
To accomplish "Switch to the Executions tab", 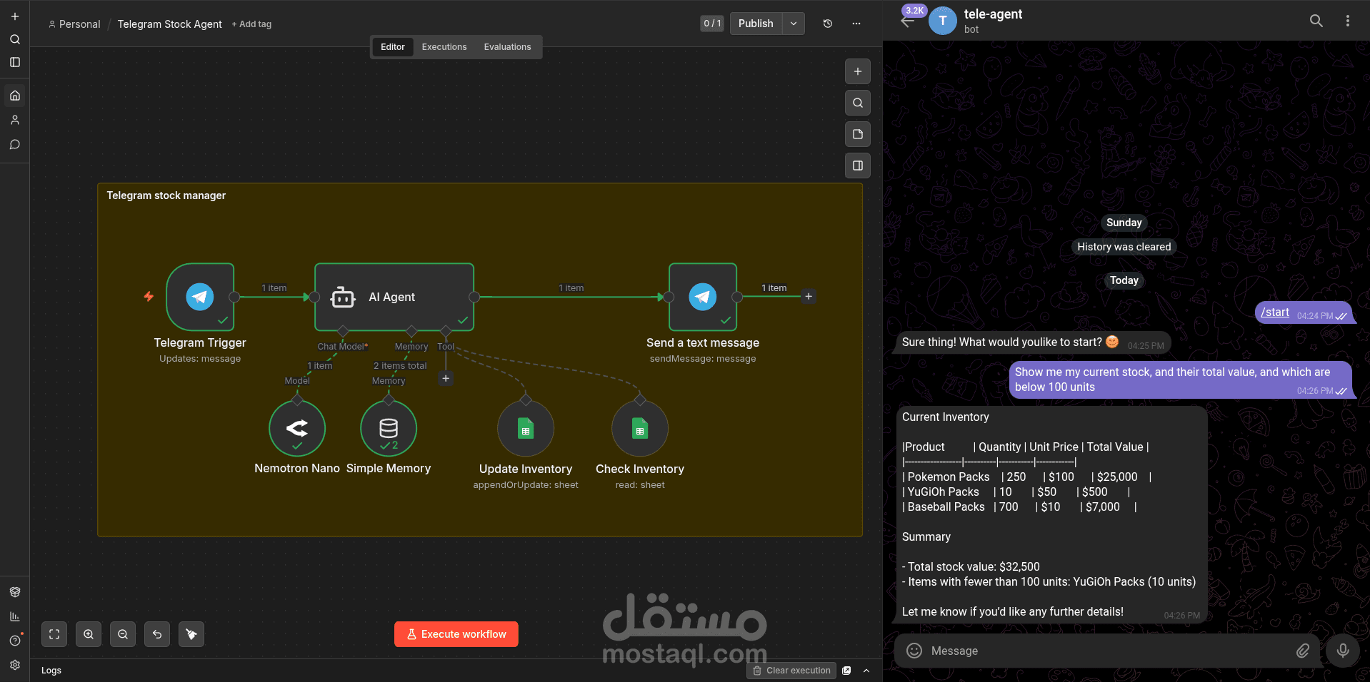I will [444, 47].
